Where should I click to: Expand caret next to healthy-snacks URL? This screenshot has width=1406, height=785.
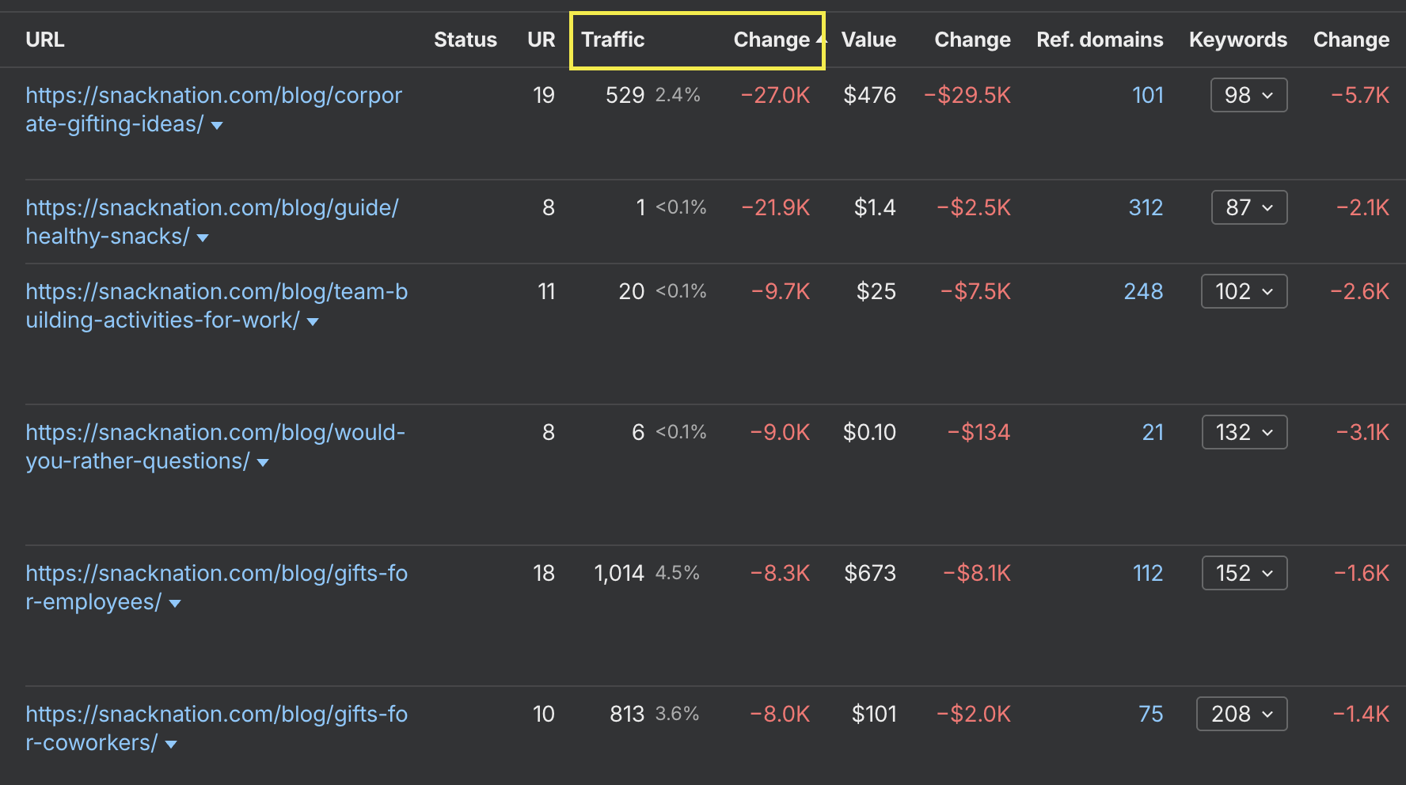(x=203, y=238)
